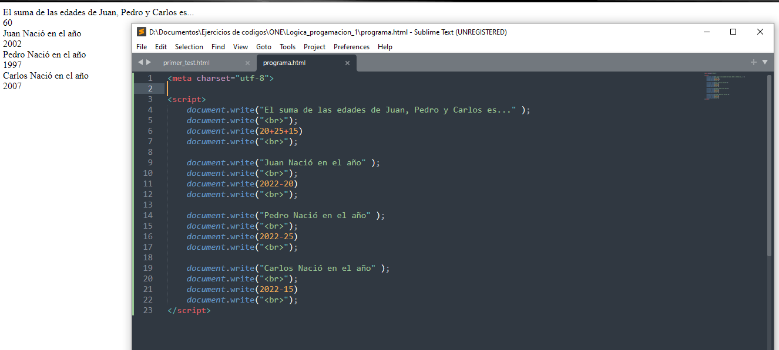This screenshot has height=350, width=779.
Task: Click the "Carlos Nació en el año" string in code
Action: coord(318,268)
